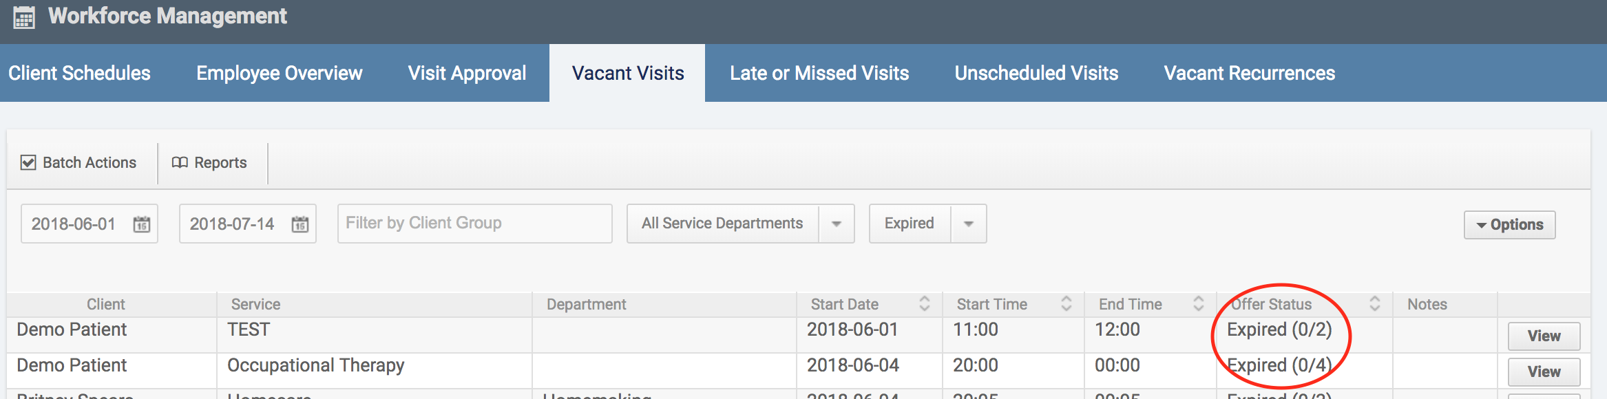Click the 2018-06-01 start date field

point(74,224)
